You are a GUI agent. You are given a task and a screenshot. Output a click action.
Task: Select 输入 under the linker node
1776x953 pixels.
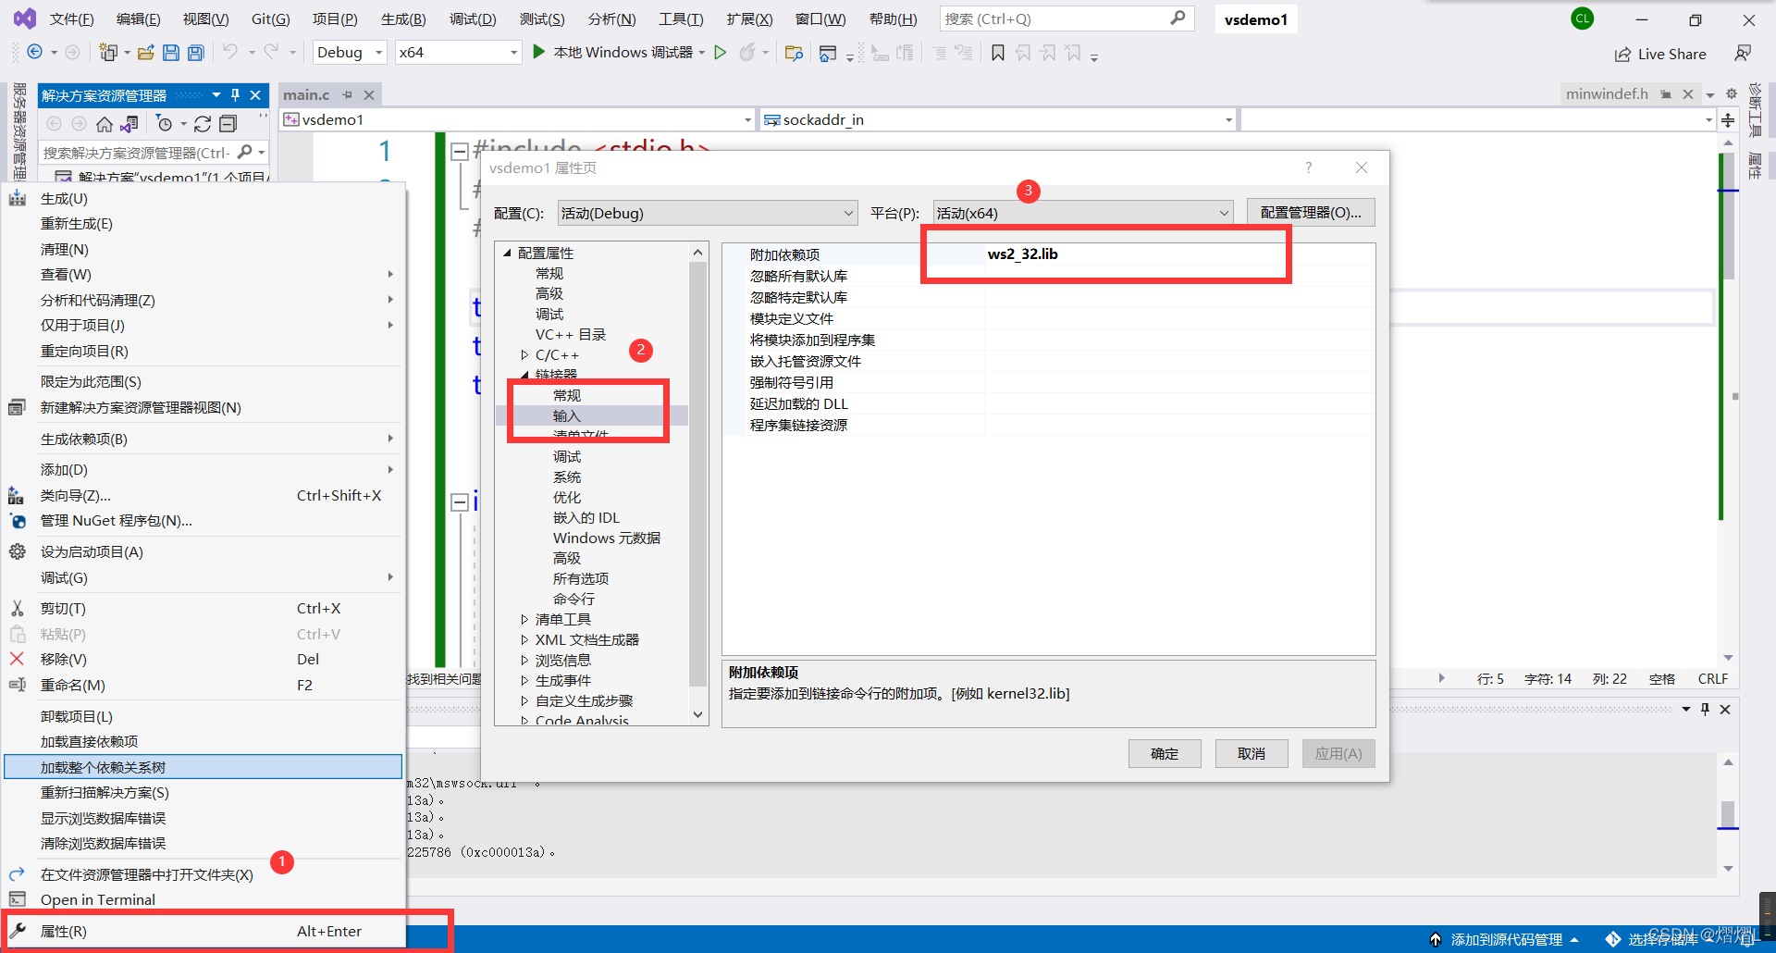click(567, 416)
